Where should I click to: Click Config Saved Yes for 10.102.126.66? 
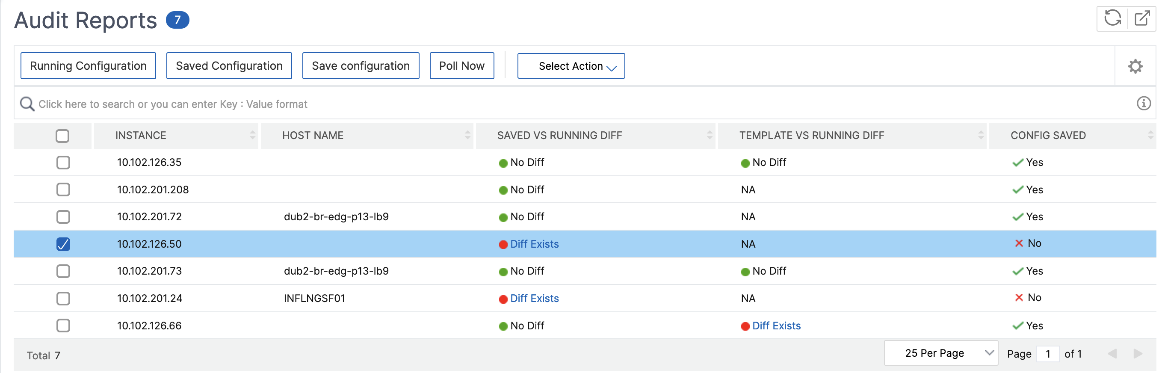[1028, 326]
